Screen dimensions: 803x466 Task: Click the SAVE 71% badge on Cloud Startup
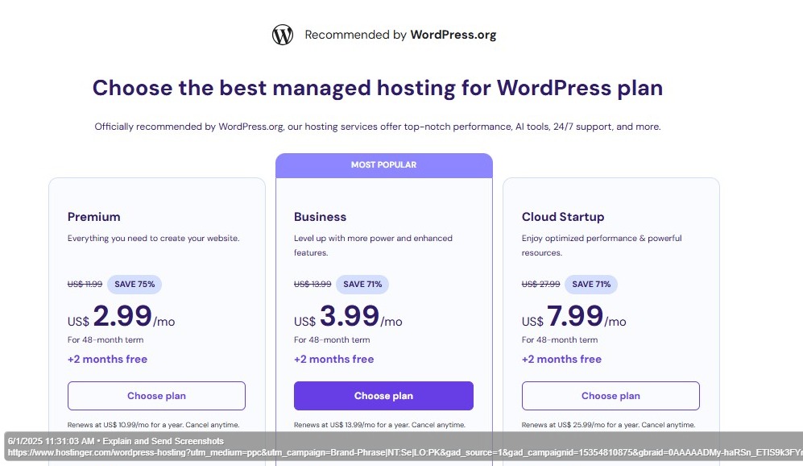(x=591, y=284)
